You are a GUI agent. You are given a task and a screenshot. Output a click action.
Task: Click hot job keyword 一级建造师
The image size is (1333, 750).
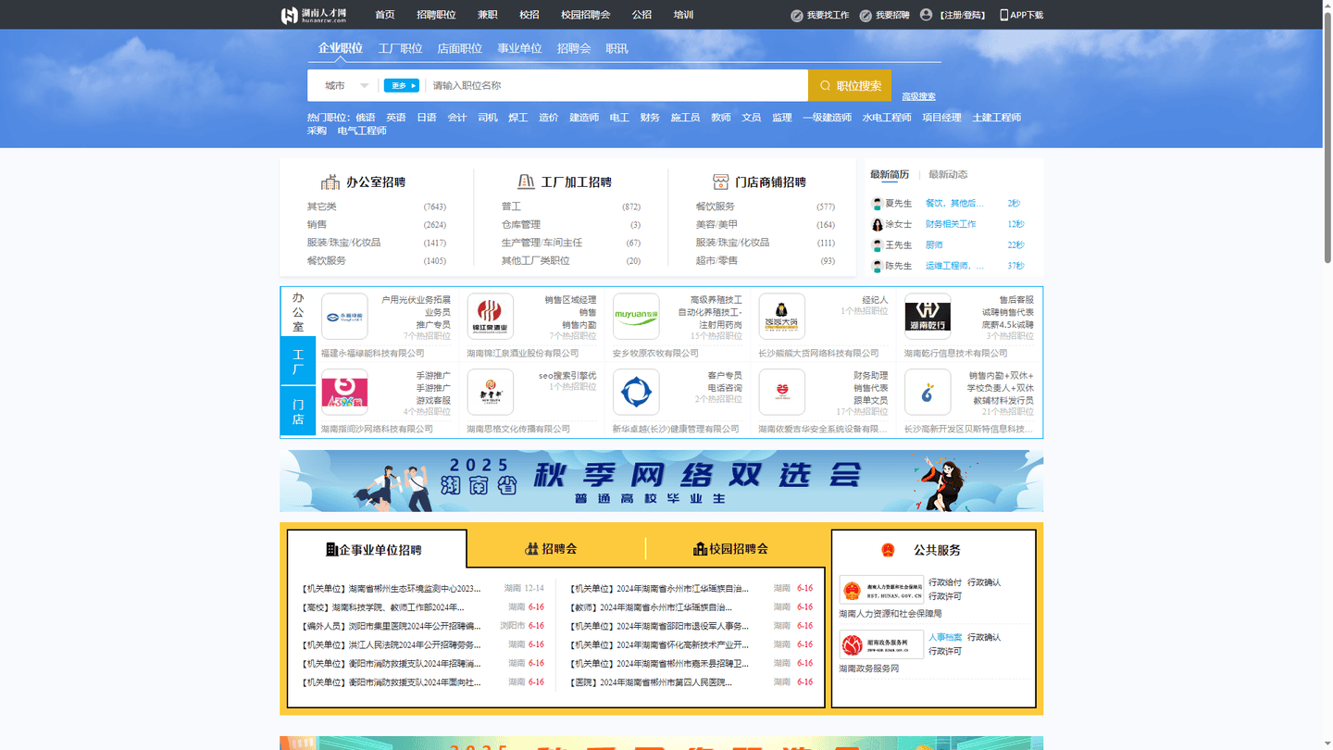pos(827,118)
